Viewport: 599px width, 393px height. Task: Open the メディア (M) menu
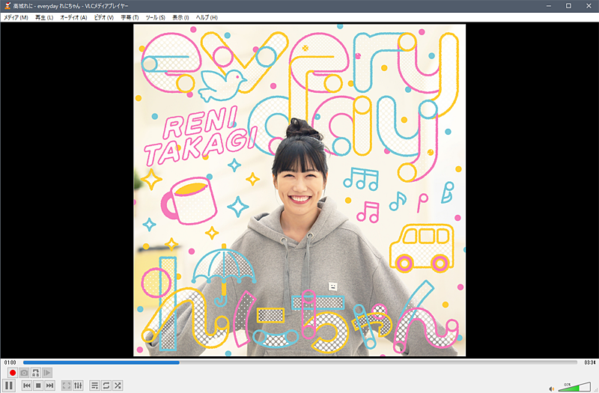tap(16, 17)
